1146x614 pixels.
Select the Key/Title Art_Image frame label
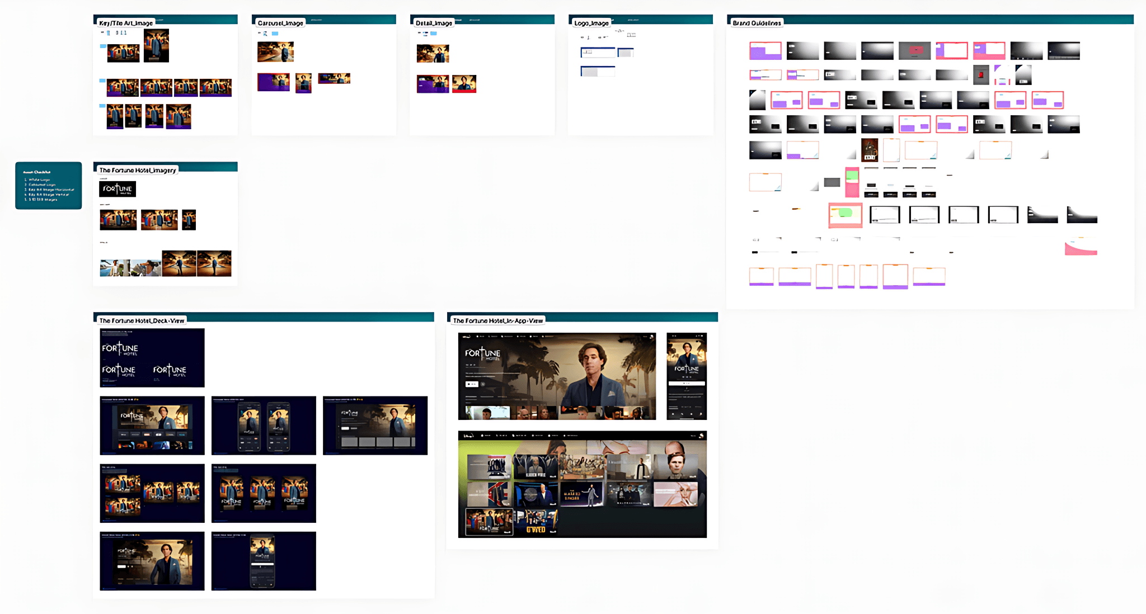126,23
